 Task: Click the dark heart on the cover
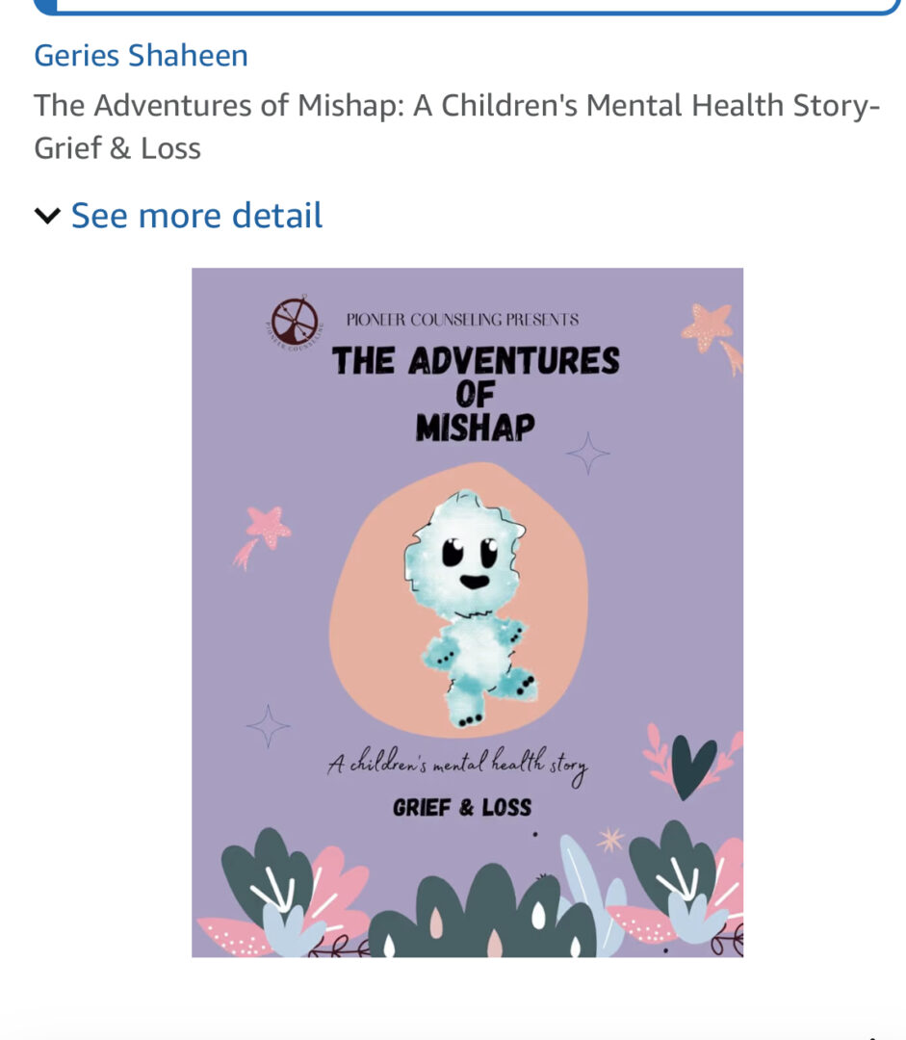[x=692, y=767]
